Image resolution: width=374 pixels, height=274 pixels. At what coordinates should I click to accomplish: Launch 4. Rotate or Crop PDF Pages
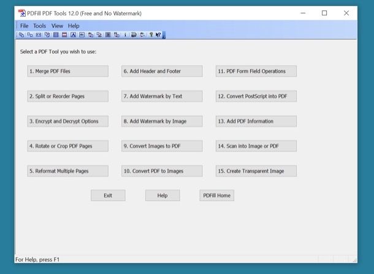67,146
